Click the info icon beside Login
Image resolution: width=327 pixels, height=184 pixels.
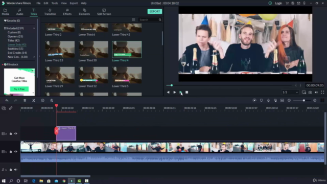point(270,3)
